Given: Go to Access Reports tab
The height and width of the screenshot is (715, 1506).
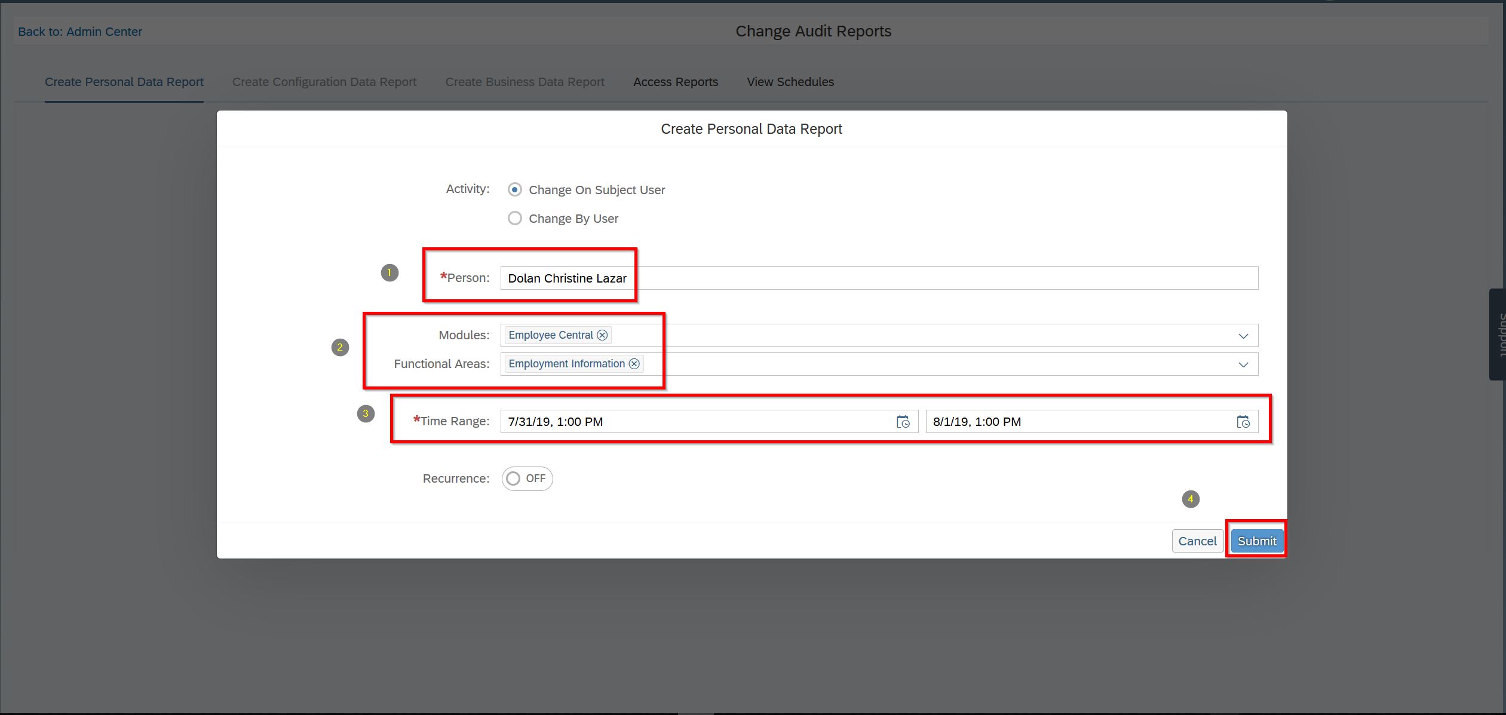Looking at the screenshot, I should [676, 82].
